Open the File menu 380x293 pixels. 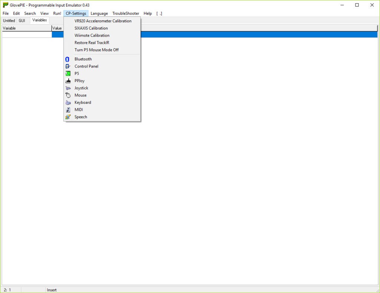click(x=6, y=14)
